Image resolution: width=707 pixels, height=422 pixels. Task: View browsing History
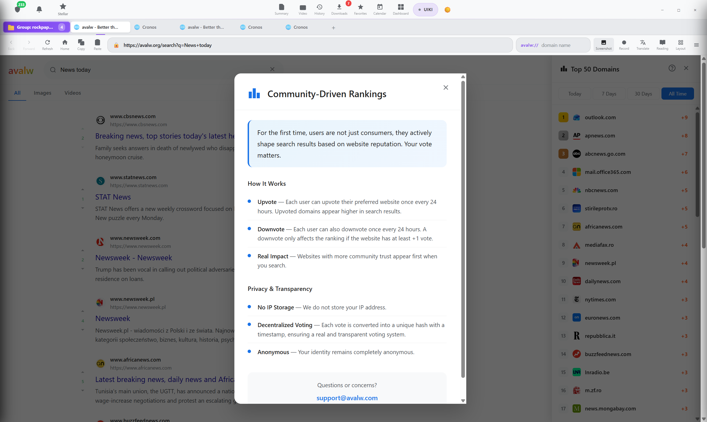[319, 9]
